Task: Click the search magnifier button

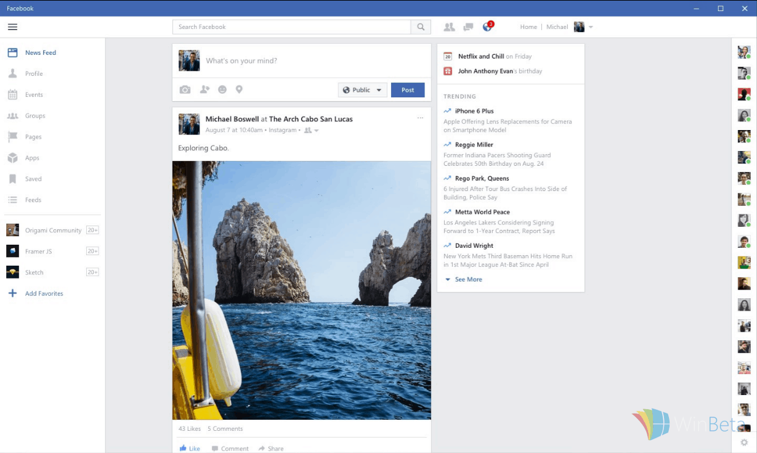Action: click(421, 27)
